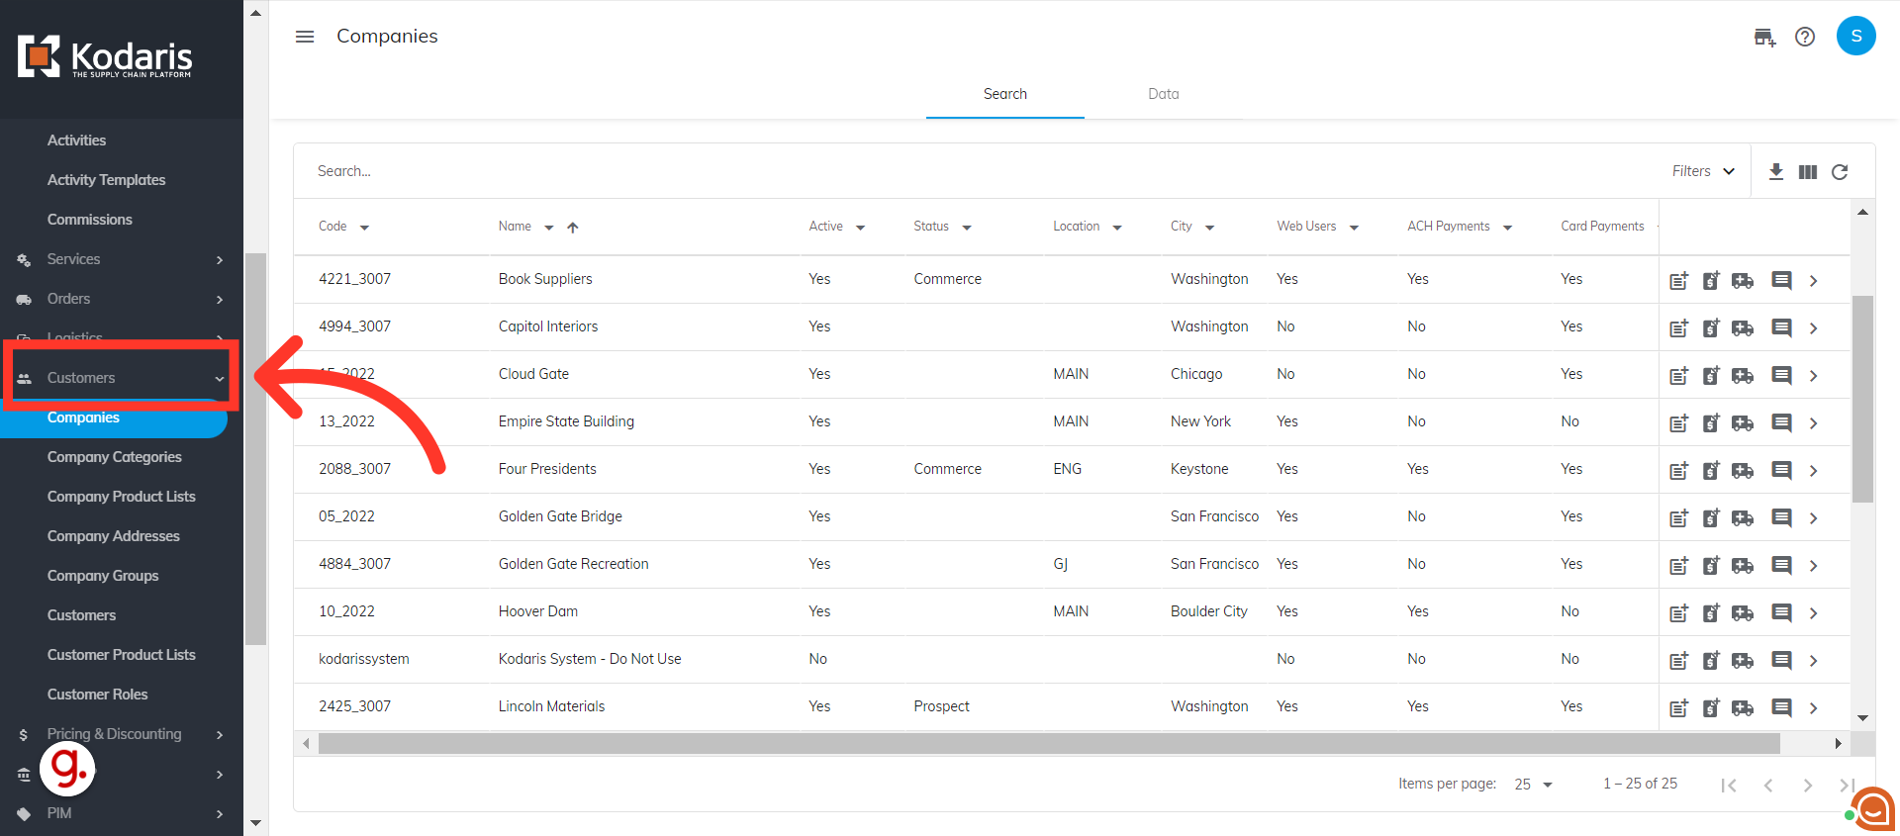Add a quote for Book Suppliers
1900x836 pixels.
[1711, 280]
